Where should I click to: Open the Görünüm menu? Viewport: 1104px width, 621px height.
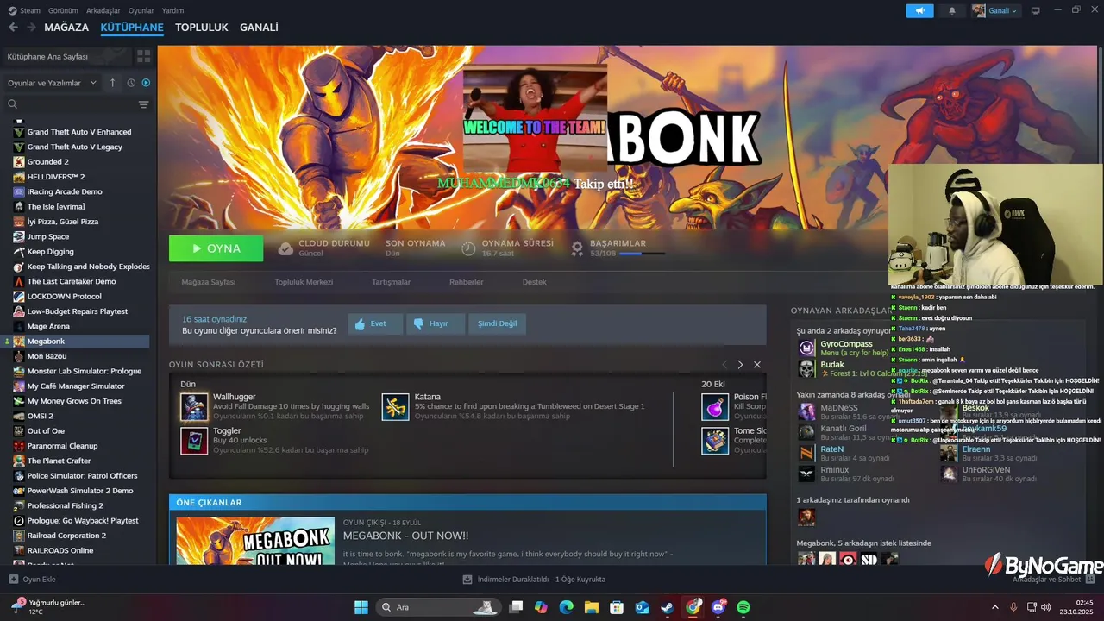click(63, 10)
